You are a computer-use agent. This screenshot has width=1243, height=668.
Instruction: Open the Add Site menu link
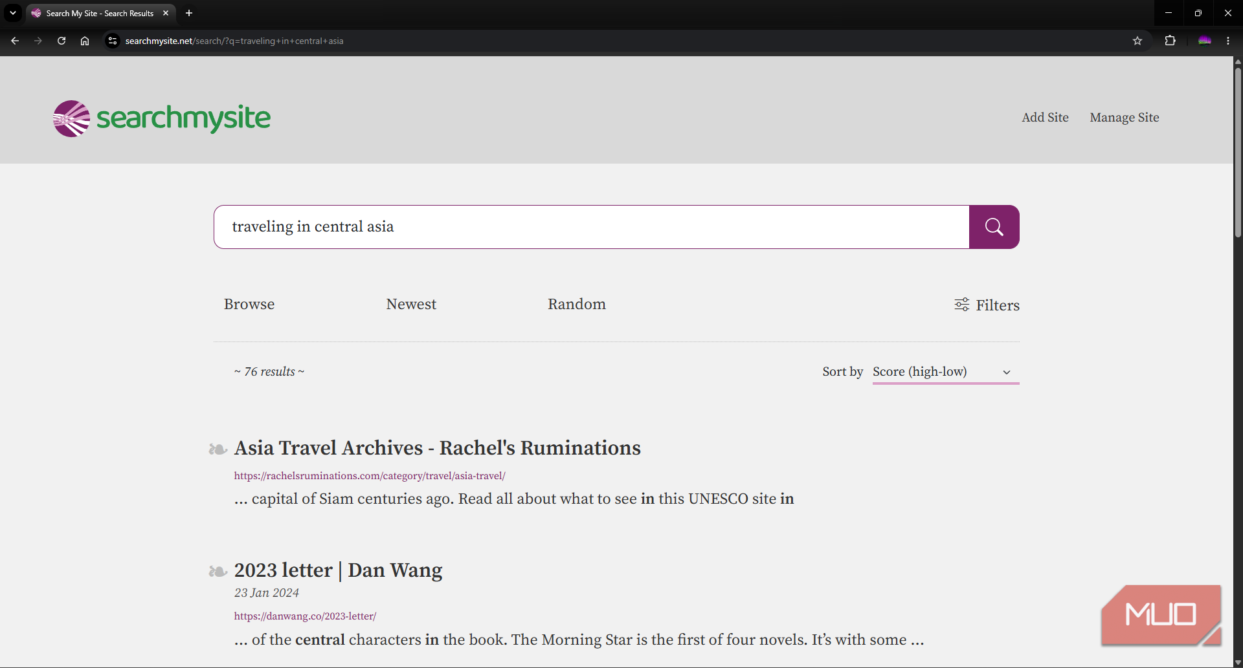click(1045, 117)
